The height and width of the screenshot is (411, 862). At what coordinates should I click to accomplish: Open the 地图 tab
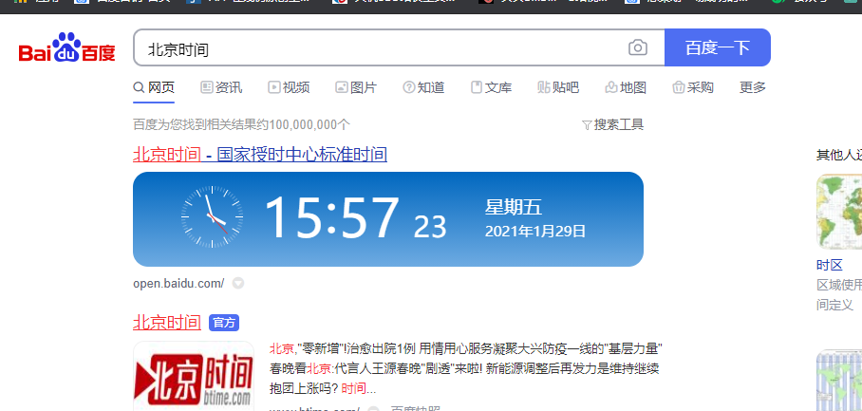tap(626, 87)
